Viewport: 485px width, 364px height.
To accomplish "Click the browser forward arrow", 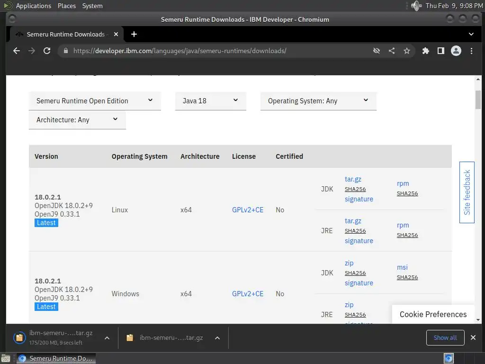I will point(32,51).
